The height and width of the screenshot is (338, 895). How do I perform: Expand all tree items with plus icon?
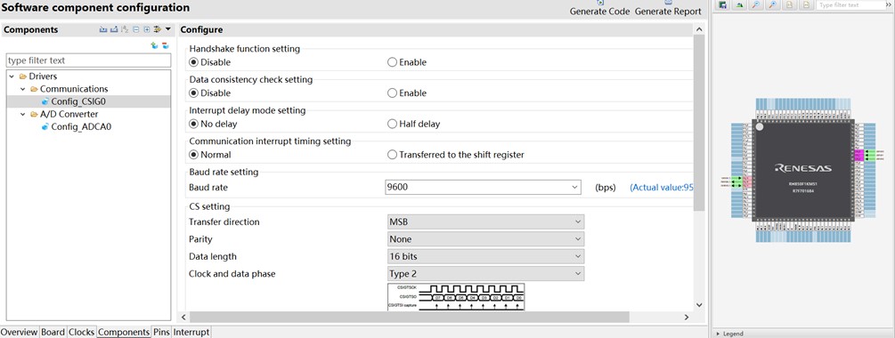147,29
